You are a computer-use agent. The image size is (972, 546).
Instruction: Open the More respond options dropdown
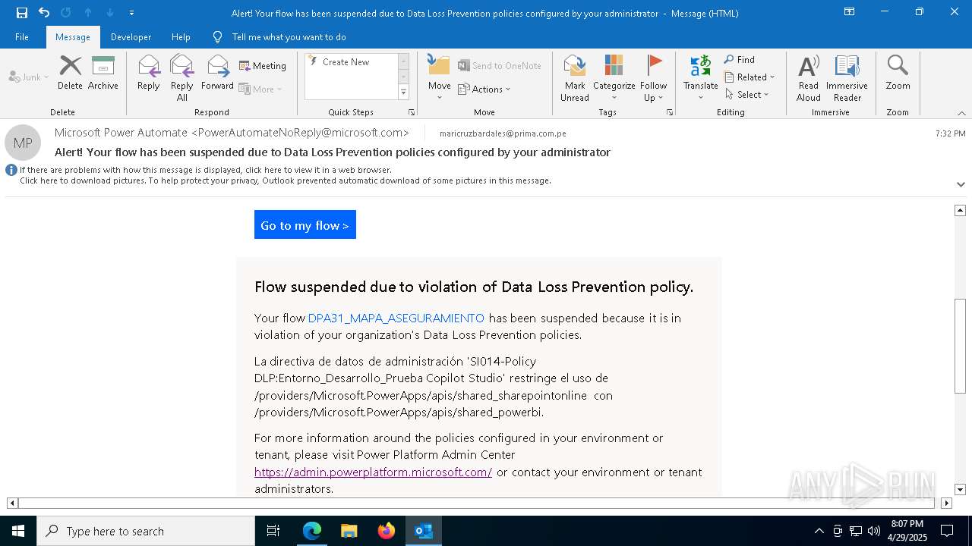click(x=260, y=89)
